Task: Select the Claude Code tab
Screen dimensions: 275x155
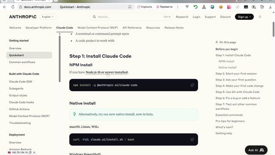Action: tap(64, 28)
